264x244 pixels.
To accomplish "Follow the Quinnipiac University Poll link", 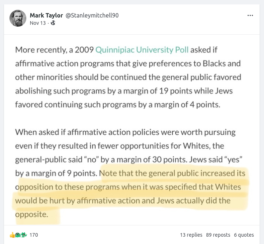I will 142,50.
